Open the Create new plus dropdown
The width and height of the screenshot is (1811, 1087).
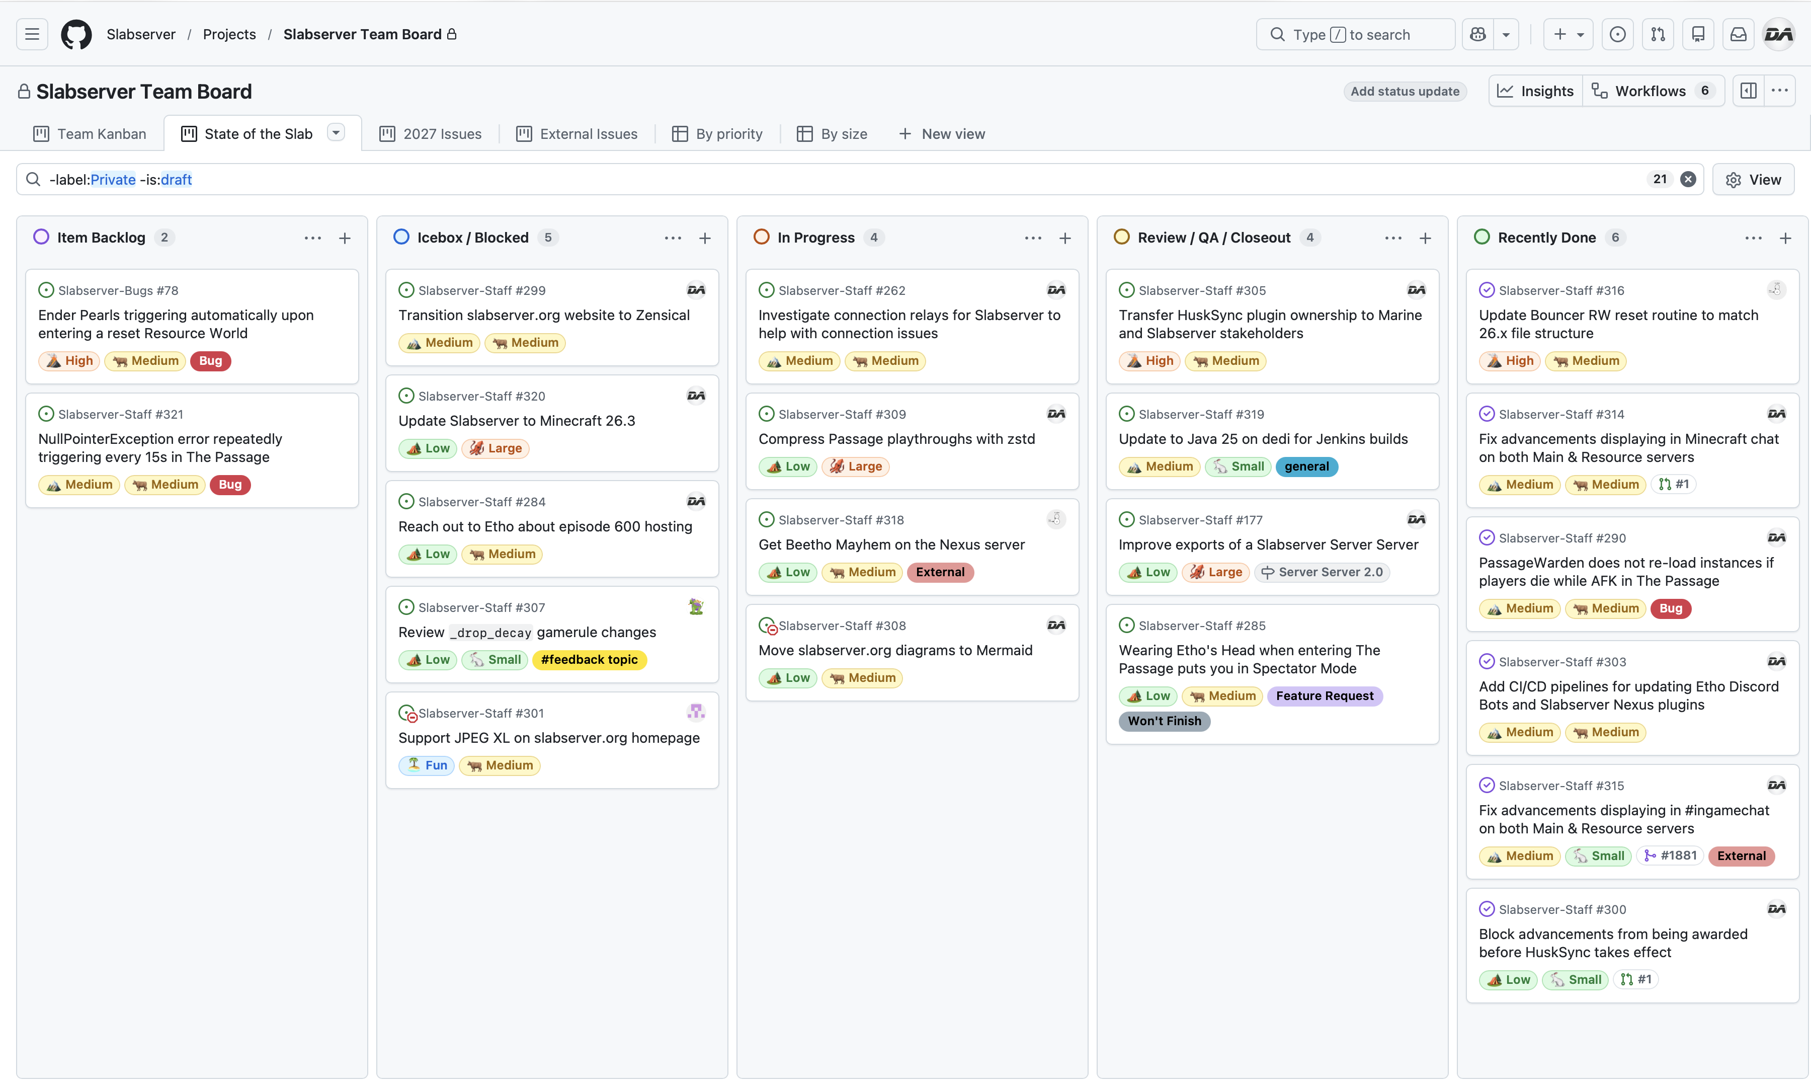pyautogui.click(x=1568, y=34)
